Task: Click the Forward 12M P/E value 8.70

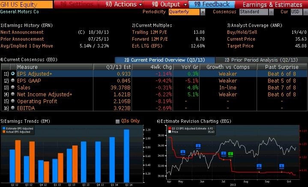Action: click(200, 39)
